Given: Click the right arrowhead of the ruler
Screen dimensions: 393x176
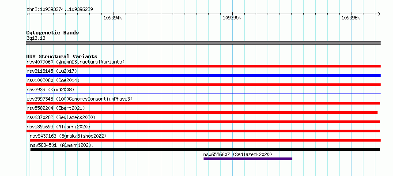Looking at the screenshot, I should pyautogui.click(x=379, y=14).
